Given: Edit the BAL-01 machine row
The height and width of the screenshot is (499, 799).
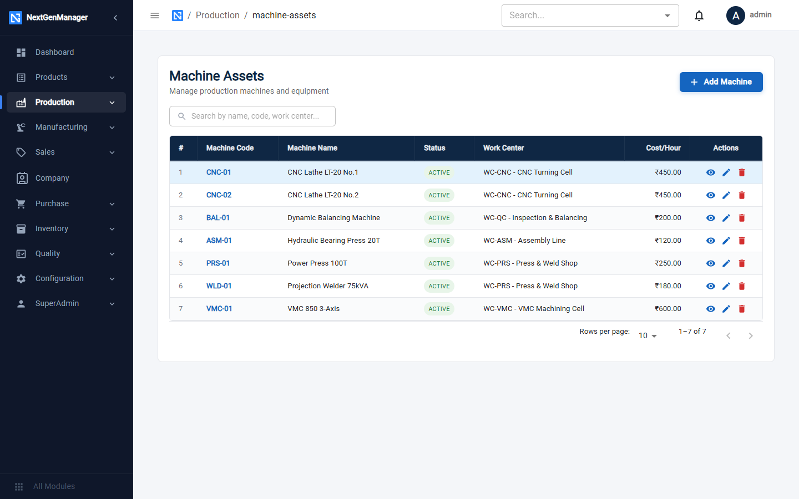Looking at the screenshot, I should pyautogui.click(x=726, y=218).
